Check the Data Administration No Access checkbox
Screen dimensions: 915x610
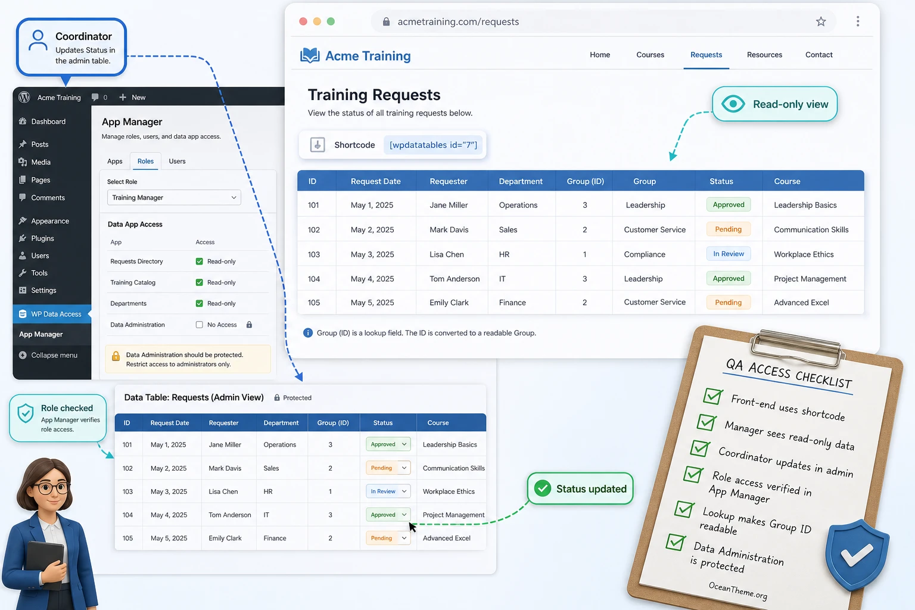[x=200, y=325]
